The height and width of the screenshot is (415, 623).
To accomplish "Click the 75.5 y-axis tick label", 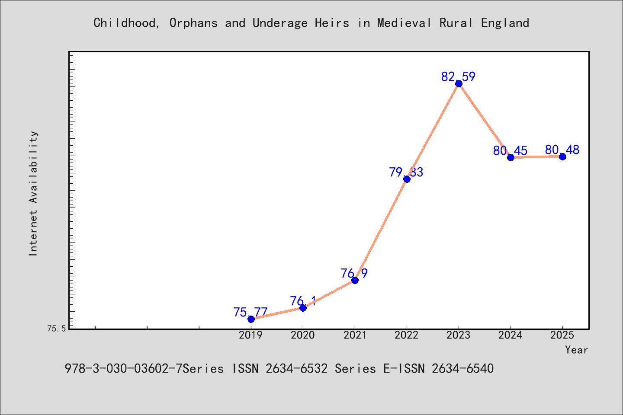I will click(x=57, y=329).
